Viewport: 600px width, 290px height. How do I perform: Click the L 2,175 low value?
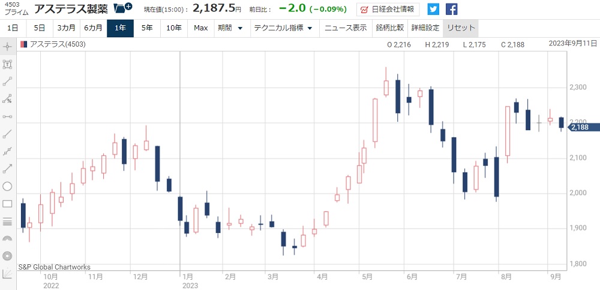click(474, 45)
